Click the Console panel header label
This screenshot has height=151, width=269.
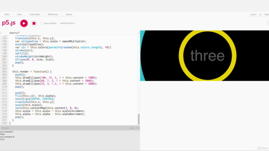click(x=5, y=128)
